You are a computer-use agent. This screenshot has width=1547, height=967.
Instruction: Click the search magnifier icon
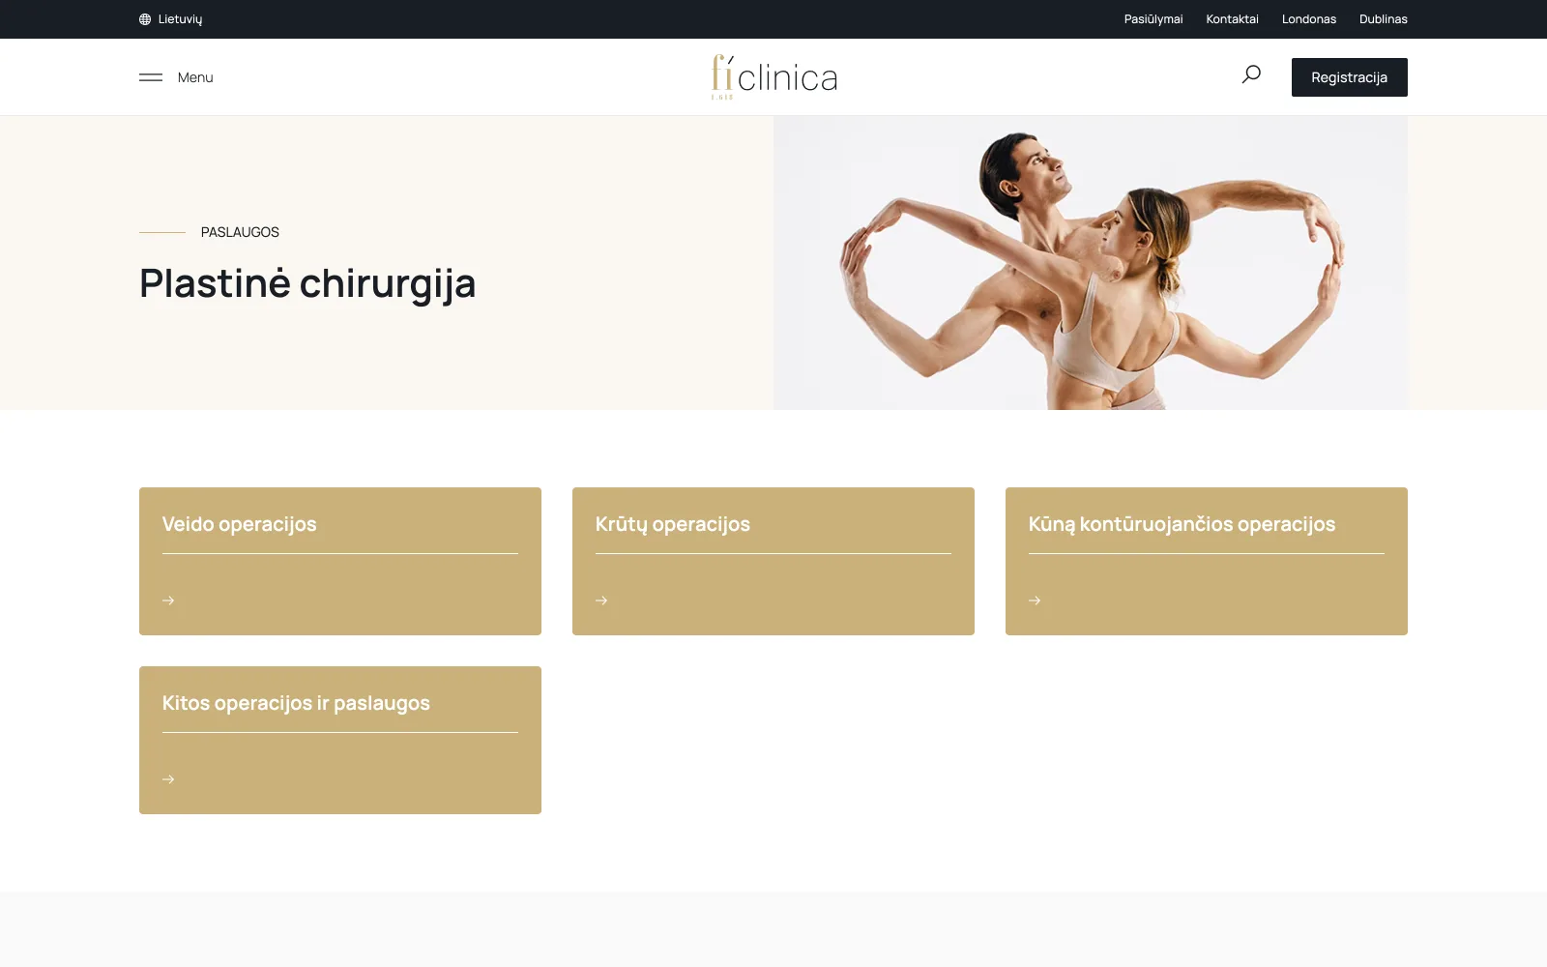[x=1251, y=74]
